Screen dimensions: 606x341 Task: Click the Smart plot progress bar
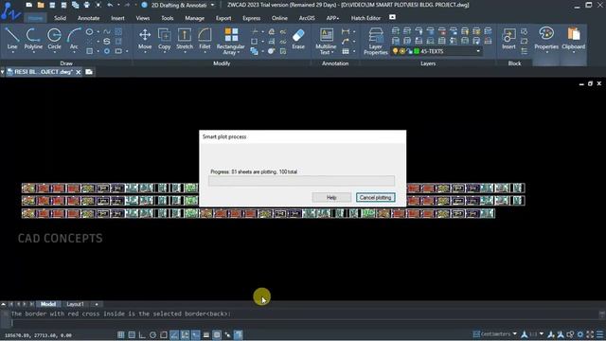coord(301,181)
